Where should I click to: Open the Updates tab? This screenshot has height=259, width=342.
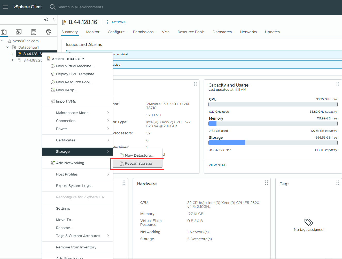click(272, 32)
